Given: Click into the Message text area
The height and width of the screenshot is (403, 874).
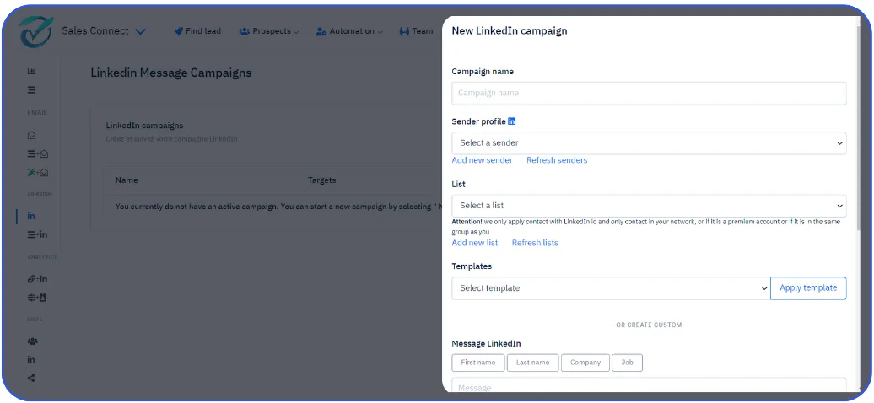Looking at the screenshot, I should point(649,385).
